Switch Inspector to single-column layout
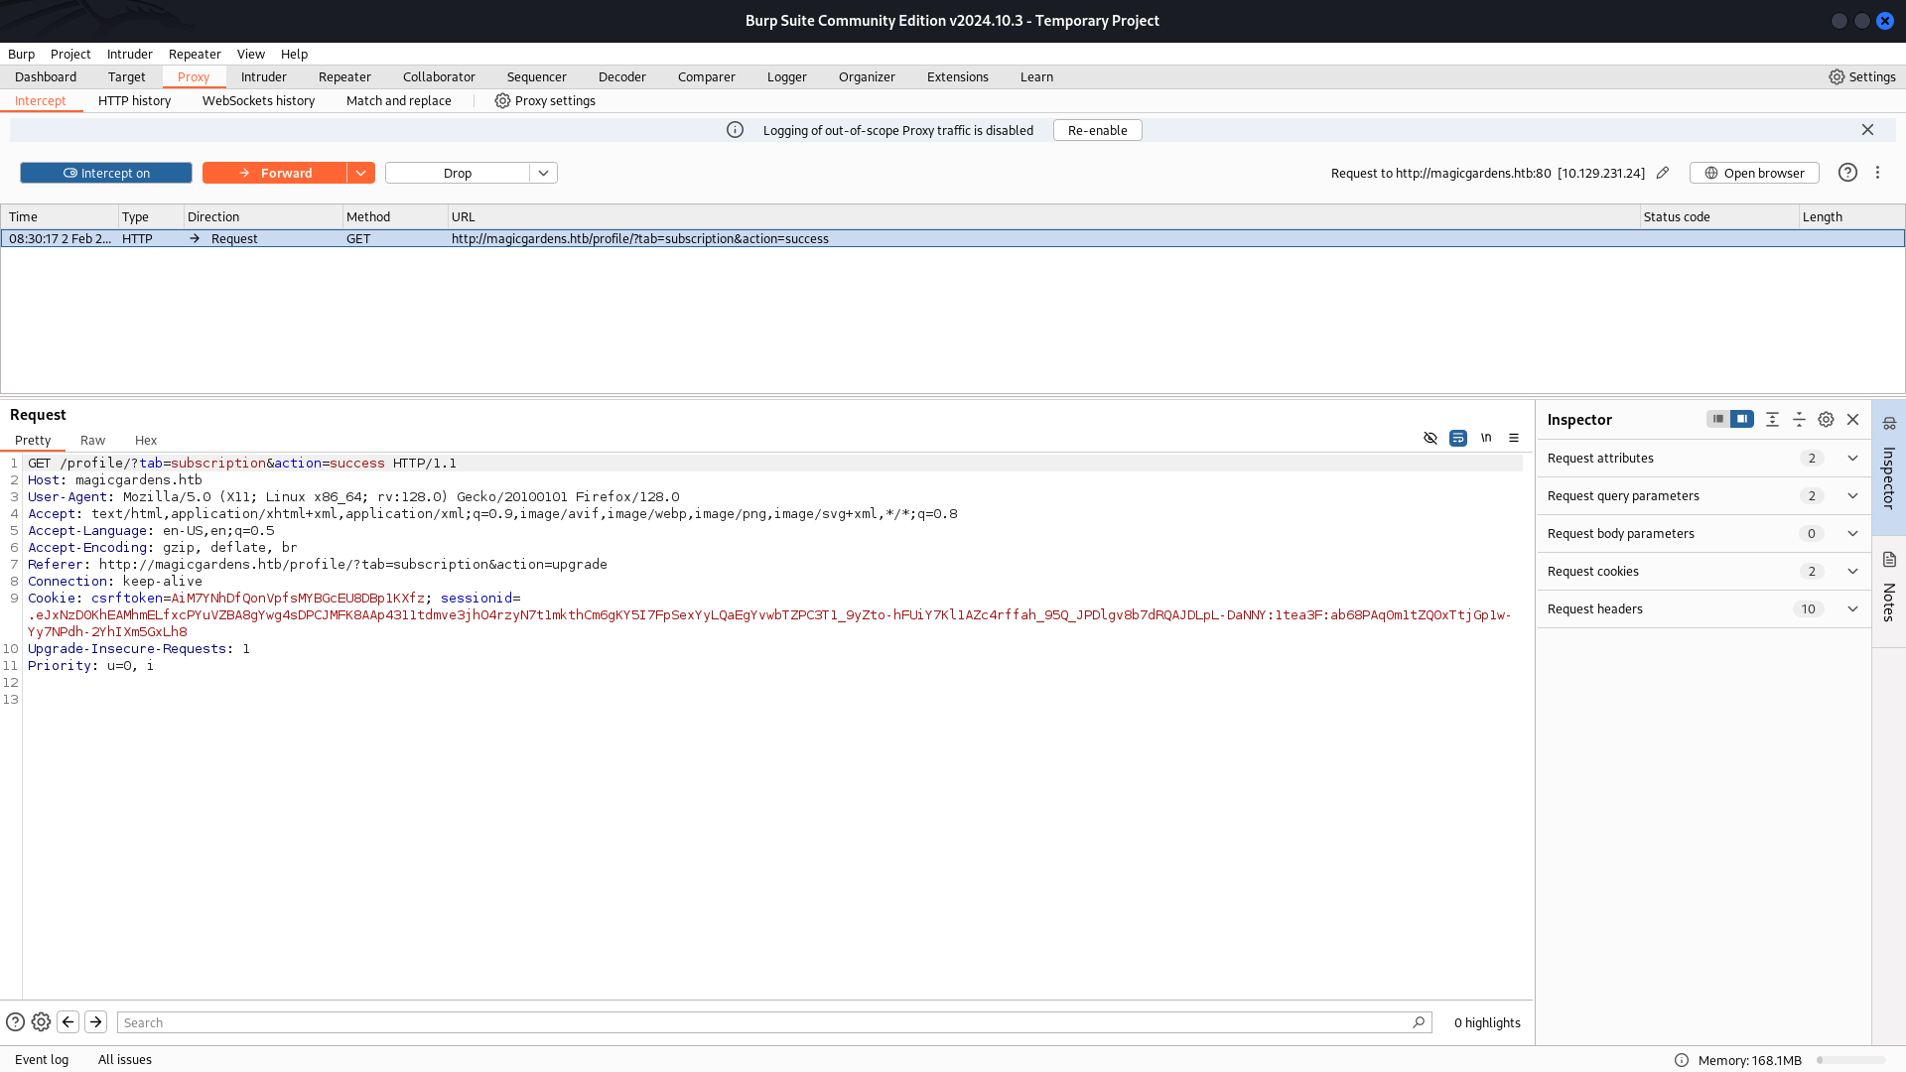 pos(1717,419)
